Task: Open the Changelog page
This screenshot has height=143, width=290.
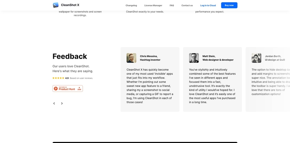Action: point(131,5)
